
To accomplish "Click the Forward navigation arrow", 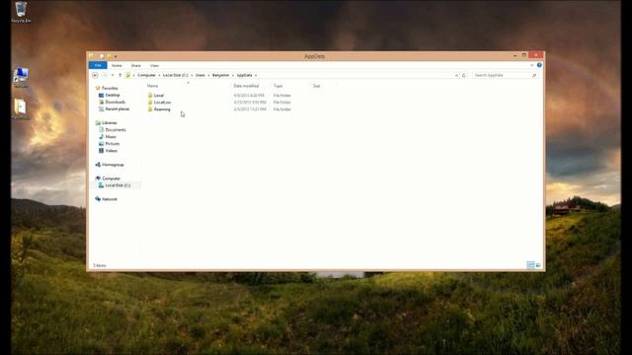I will click(105, 75).
